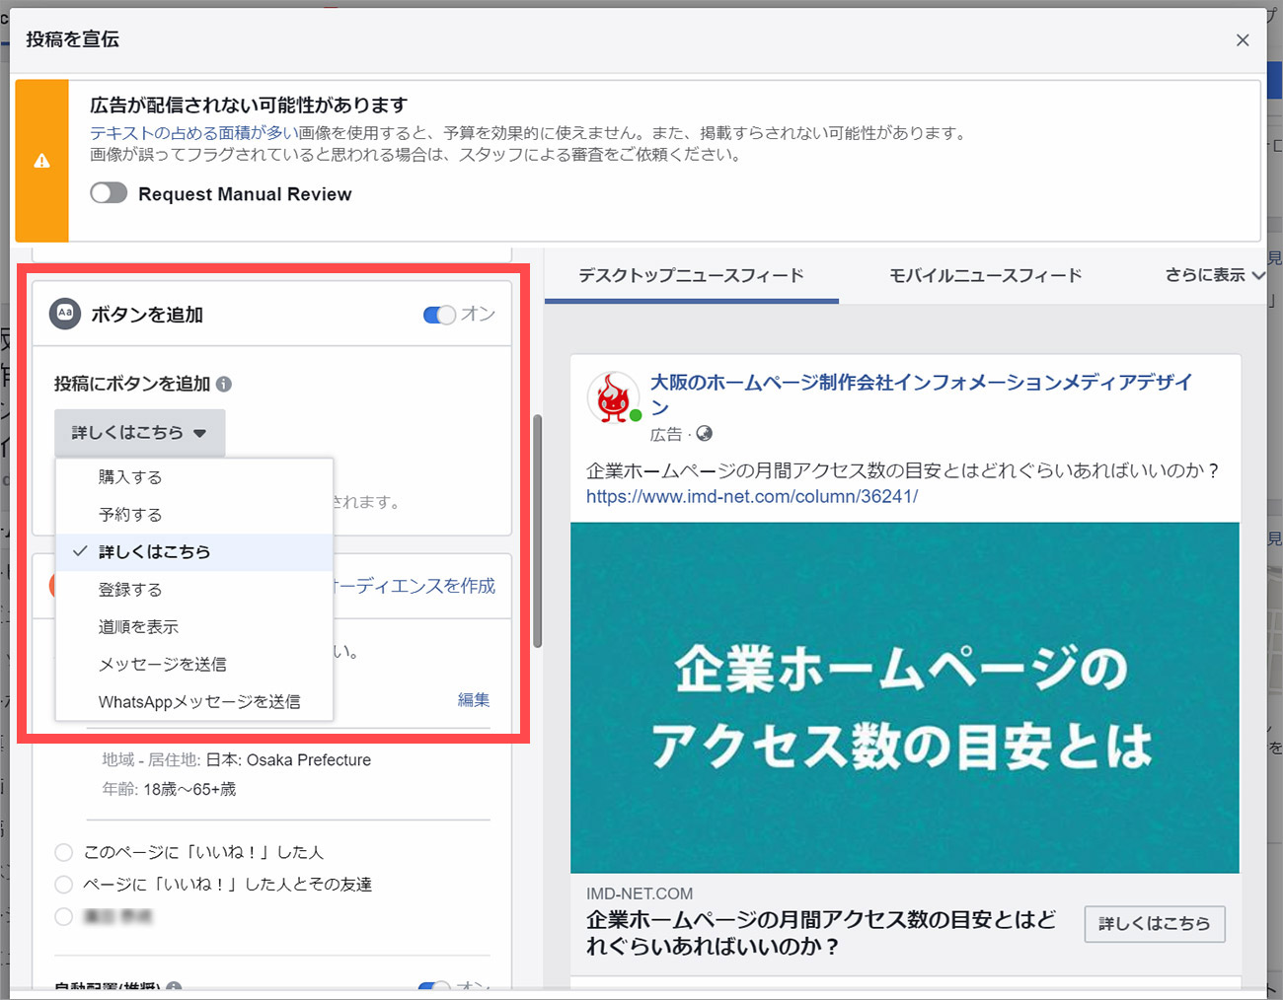Click ad headline 企業ホームページの月間アクセス数
This screenshot has height=1000, width=1283.
(821, 933)
